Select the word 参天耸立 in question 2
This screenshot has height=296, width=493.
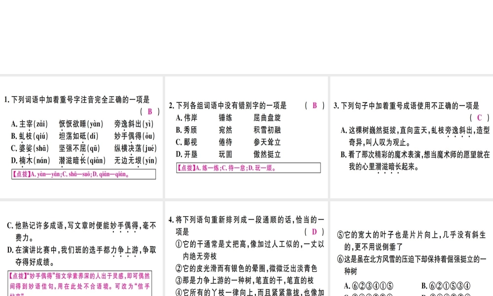tap(267, 142)
